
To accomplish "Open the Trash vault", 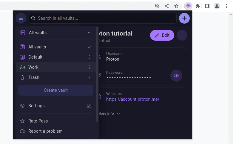I will coord(56,77).
